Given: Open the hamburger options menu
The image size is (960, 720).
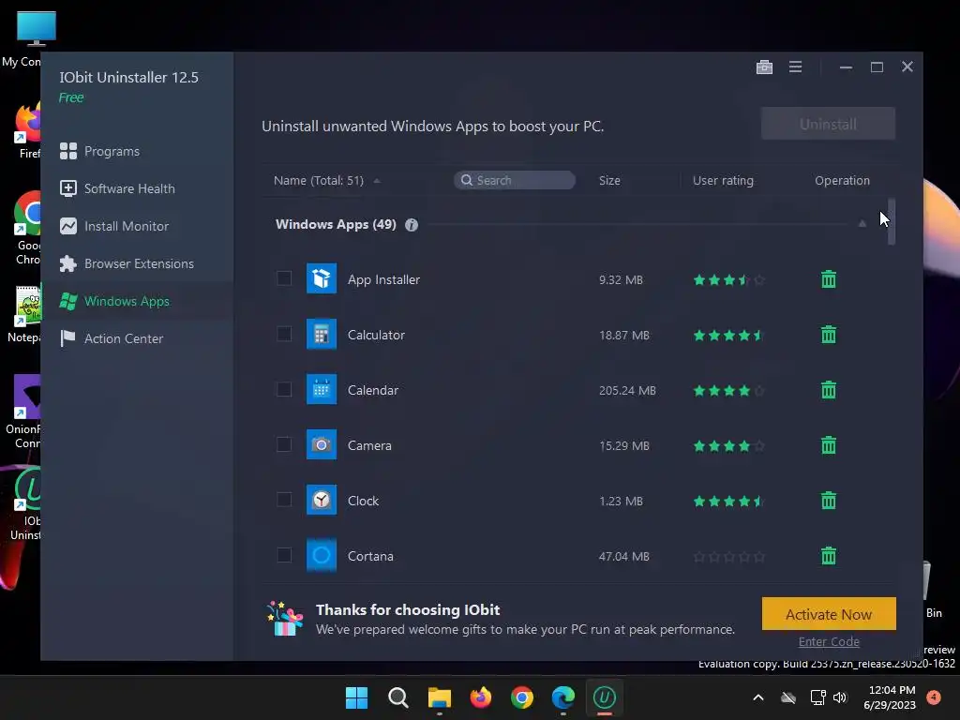Looking at the screenshot, I should tap(795, 67).
